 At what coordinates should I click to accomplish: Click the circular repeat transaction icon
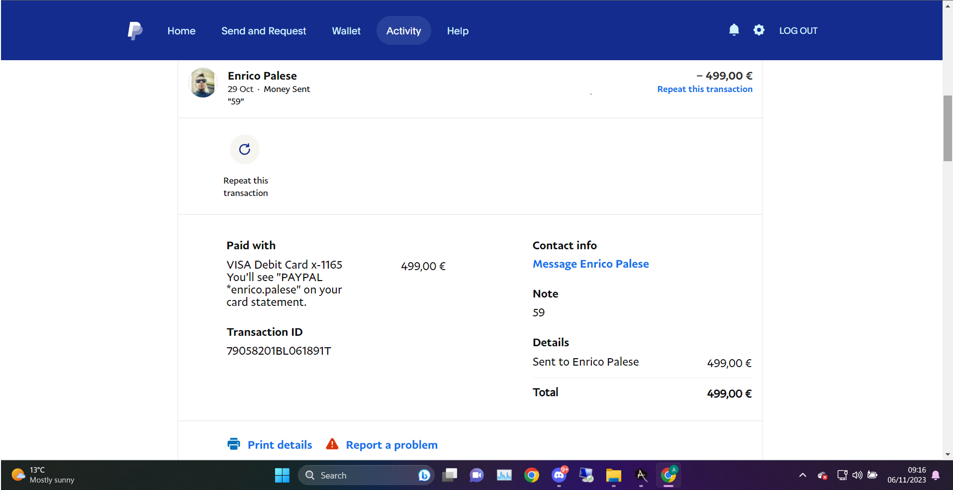coord(245,149)
